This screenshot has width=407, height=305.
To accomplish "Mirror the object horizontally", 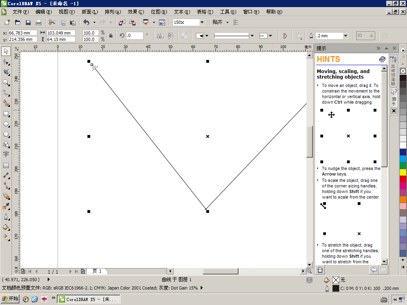I will (x=160, y=36).
